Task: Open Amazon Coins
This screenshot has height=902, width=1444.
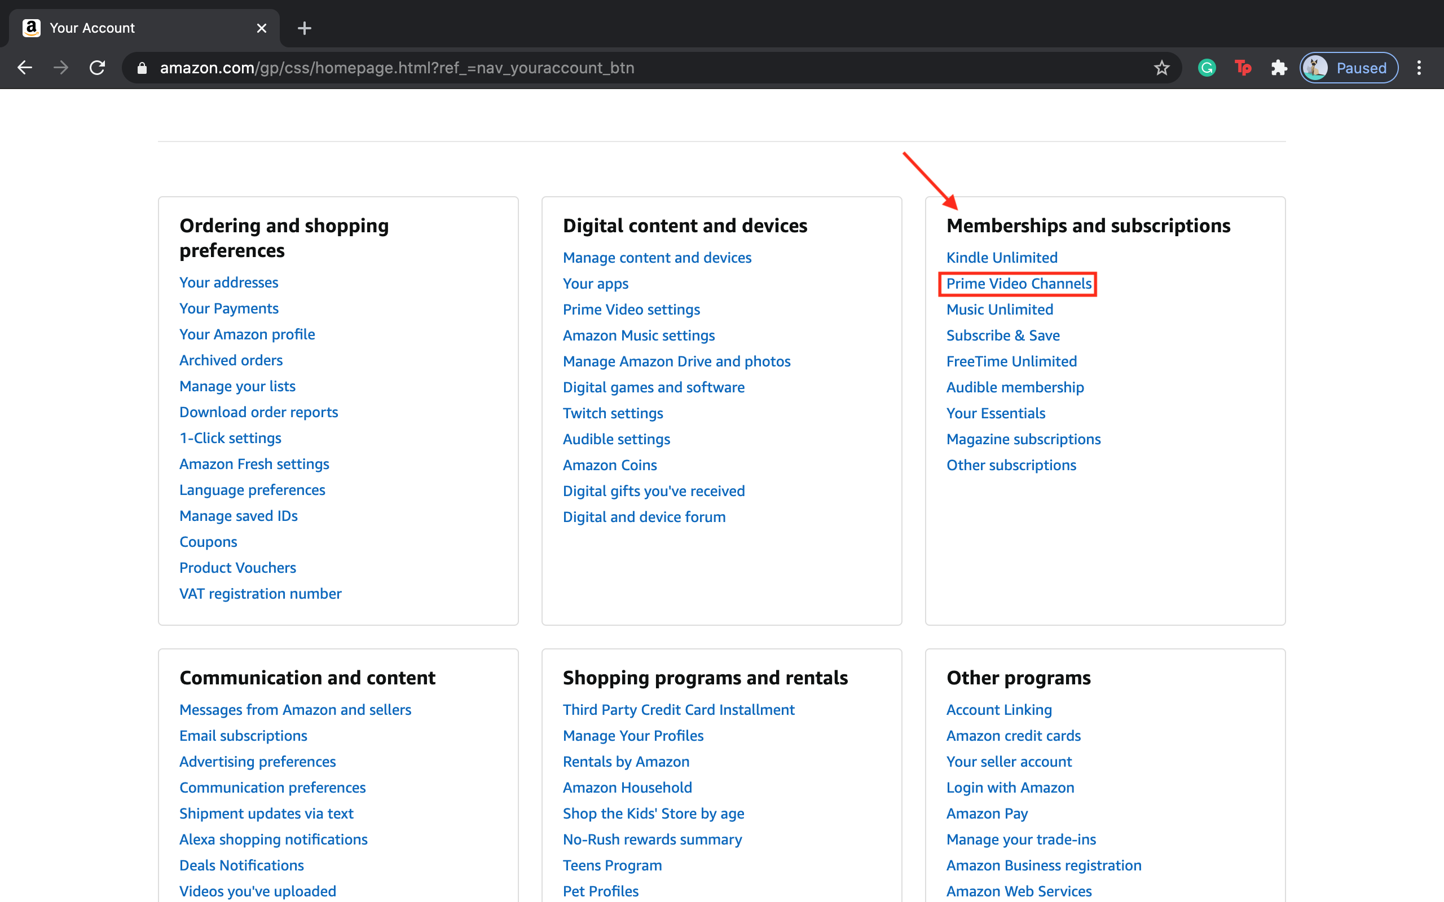Action: point(610,465)
